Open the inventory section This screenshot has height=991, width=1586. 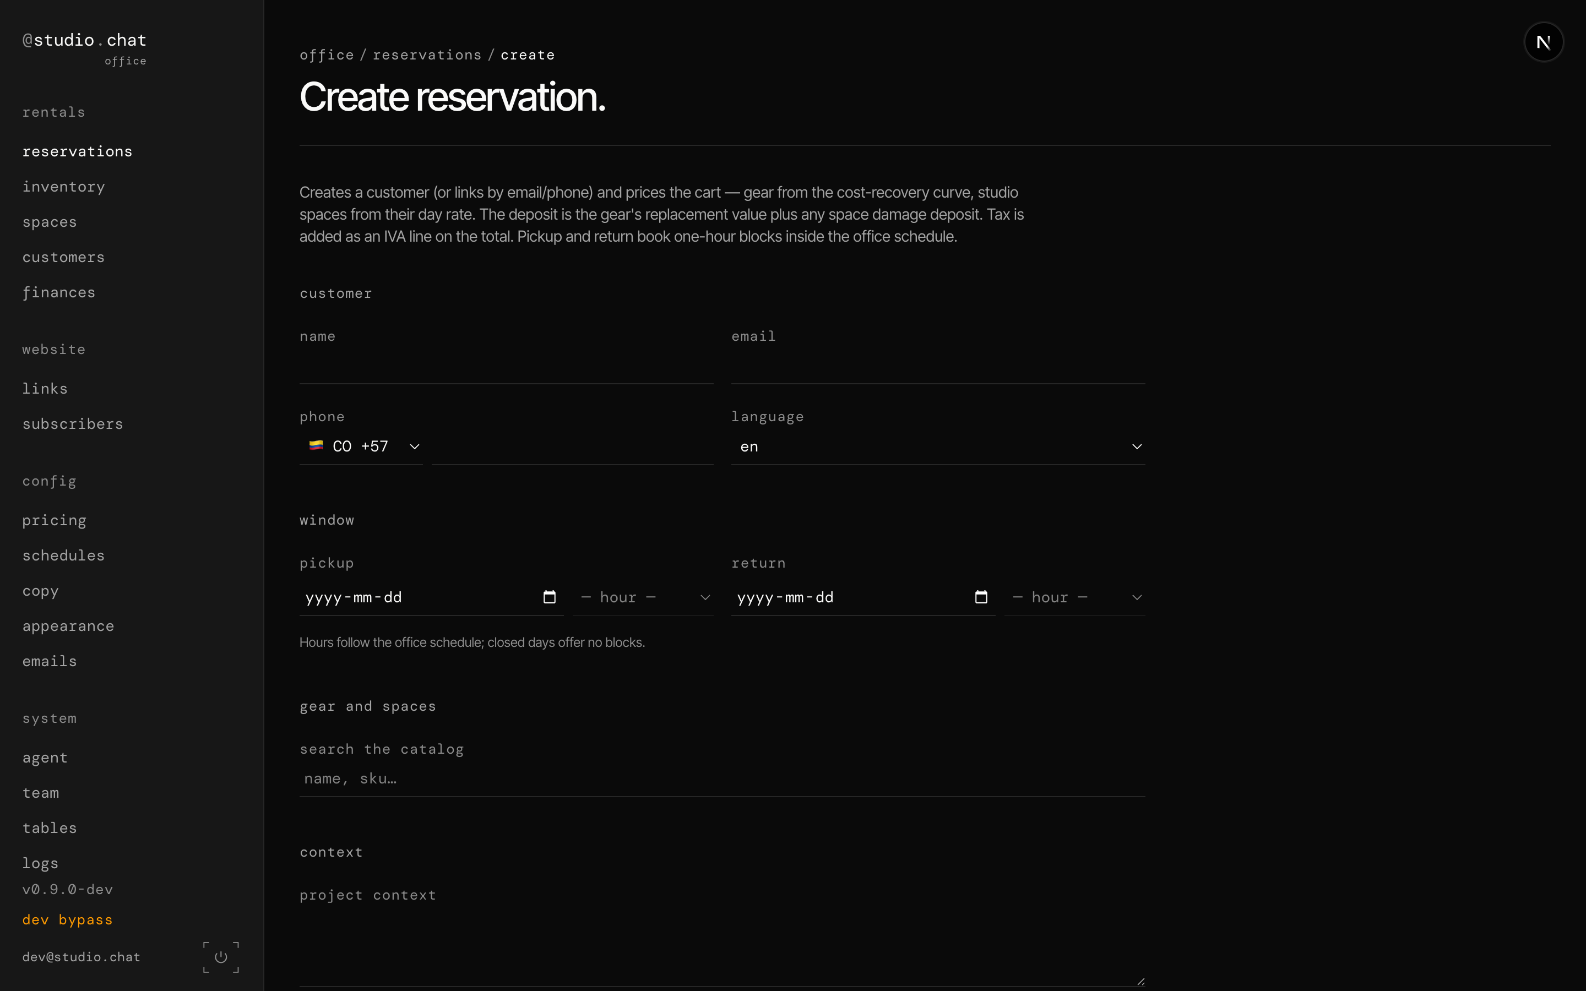(x=63, y=187)
